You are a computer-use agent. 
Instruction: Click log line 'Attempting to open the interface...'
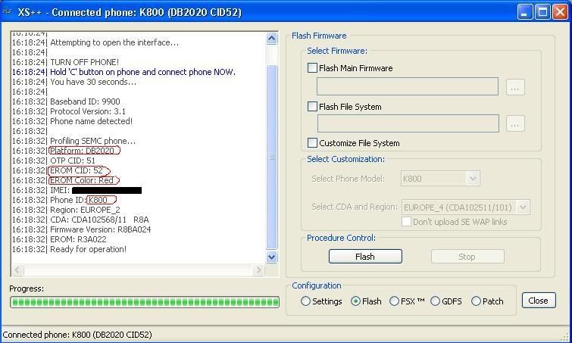pos(114,42)
